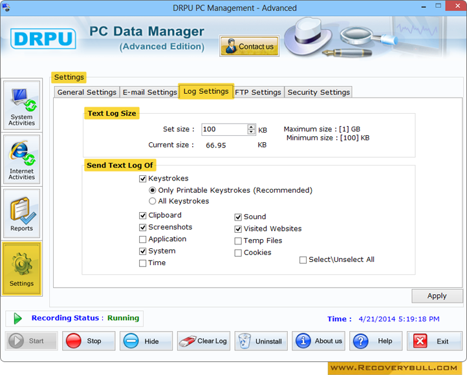Open Internet Activities panel

click(x=21, y=160)
